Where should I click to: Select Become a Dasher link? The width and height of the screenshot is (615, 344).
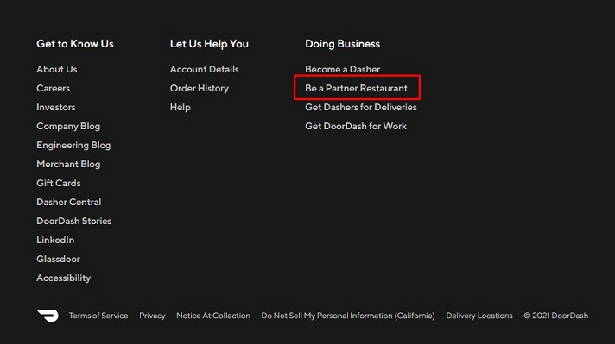point(342,69)
